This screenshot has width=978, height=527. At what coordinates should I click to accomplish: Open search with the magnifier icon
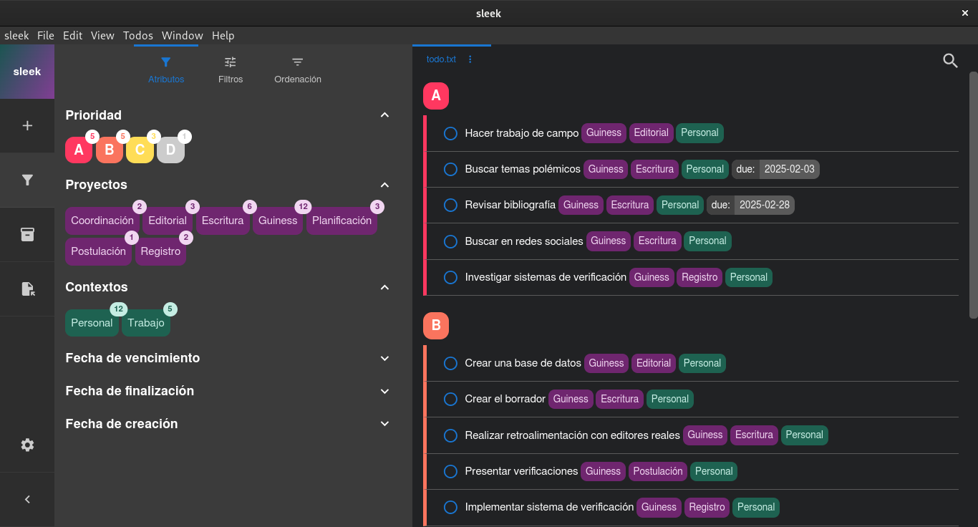(950, 61)
